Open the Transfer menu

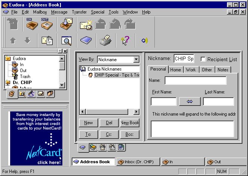(79, 12)
